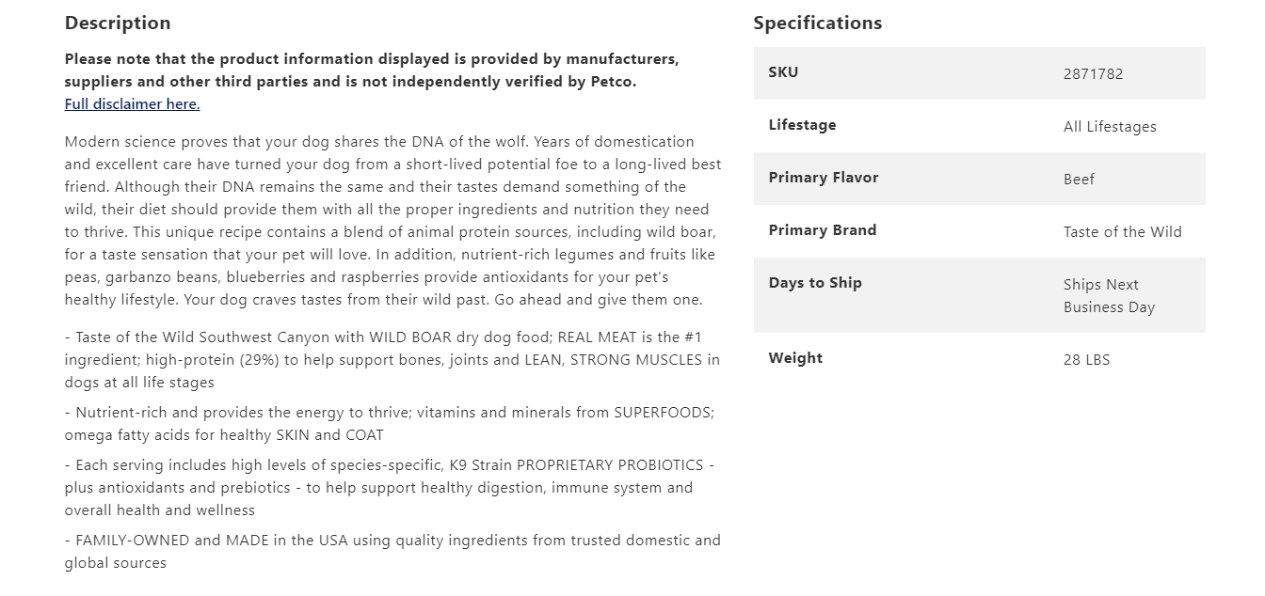Open the Full disclaimer here link
Screen dimensions: 1265x596
tap(132, 104)
